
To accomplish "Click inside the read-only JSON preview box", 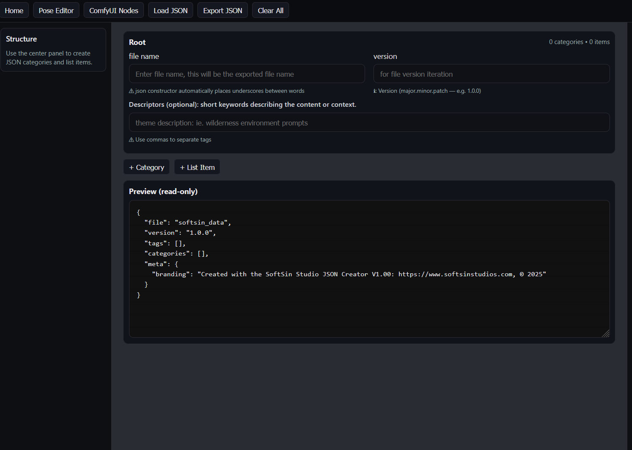I will click(369, 269).
